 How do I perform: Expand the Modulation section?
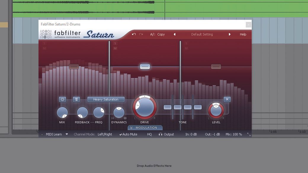[x=145, y=127]
